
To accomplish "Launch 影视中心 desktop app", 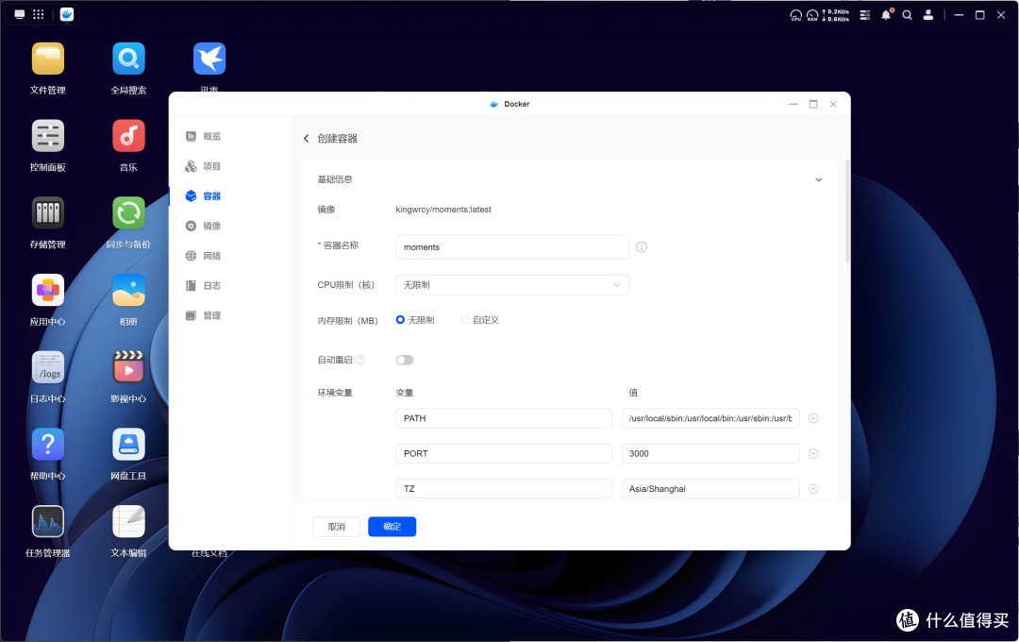I will [x=128, y=367].
